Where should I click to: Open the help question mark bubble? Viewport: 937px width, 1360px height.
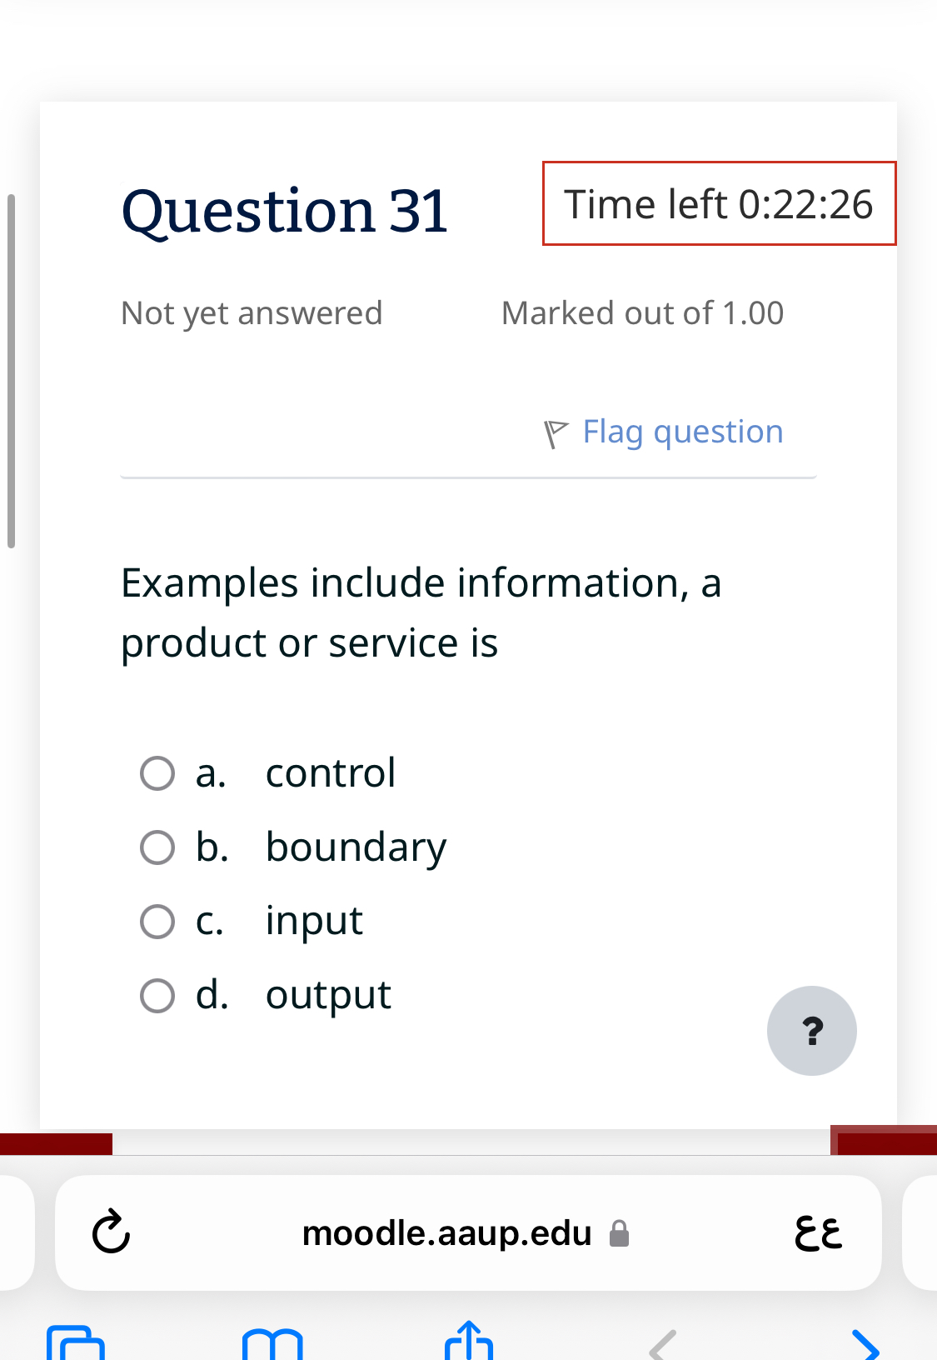click(x=811, y=1031)
